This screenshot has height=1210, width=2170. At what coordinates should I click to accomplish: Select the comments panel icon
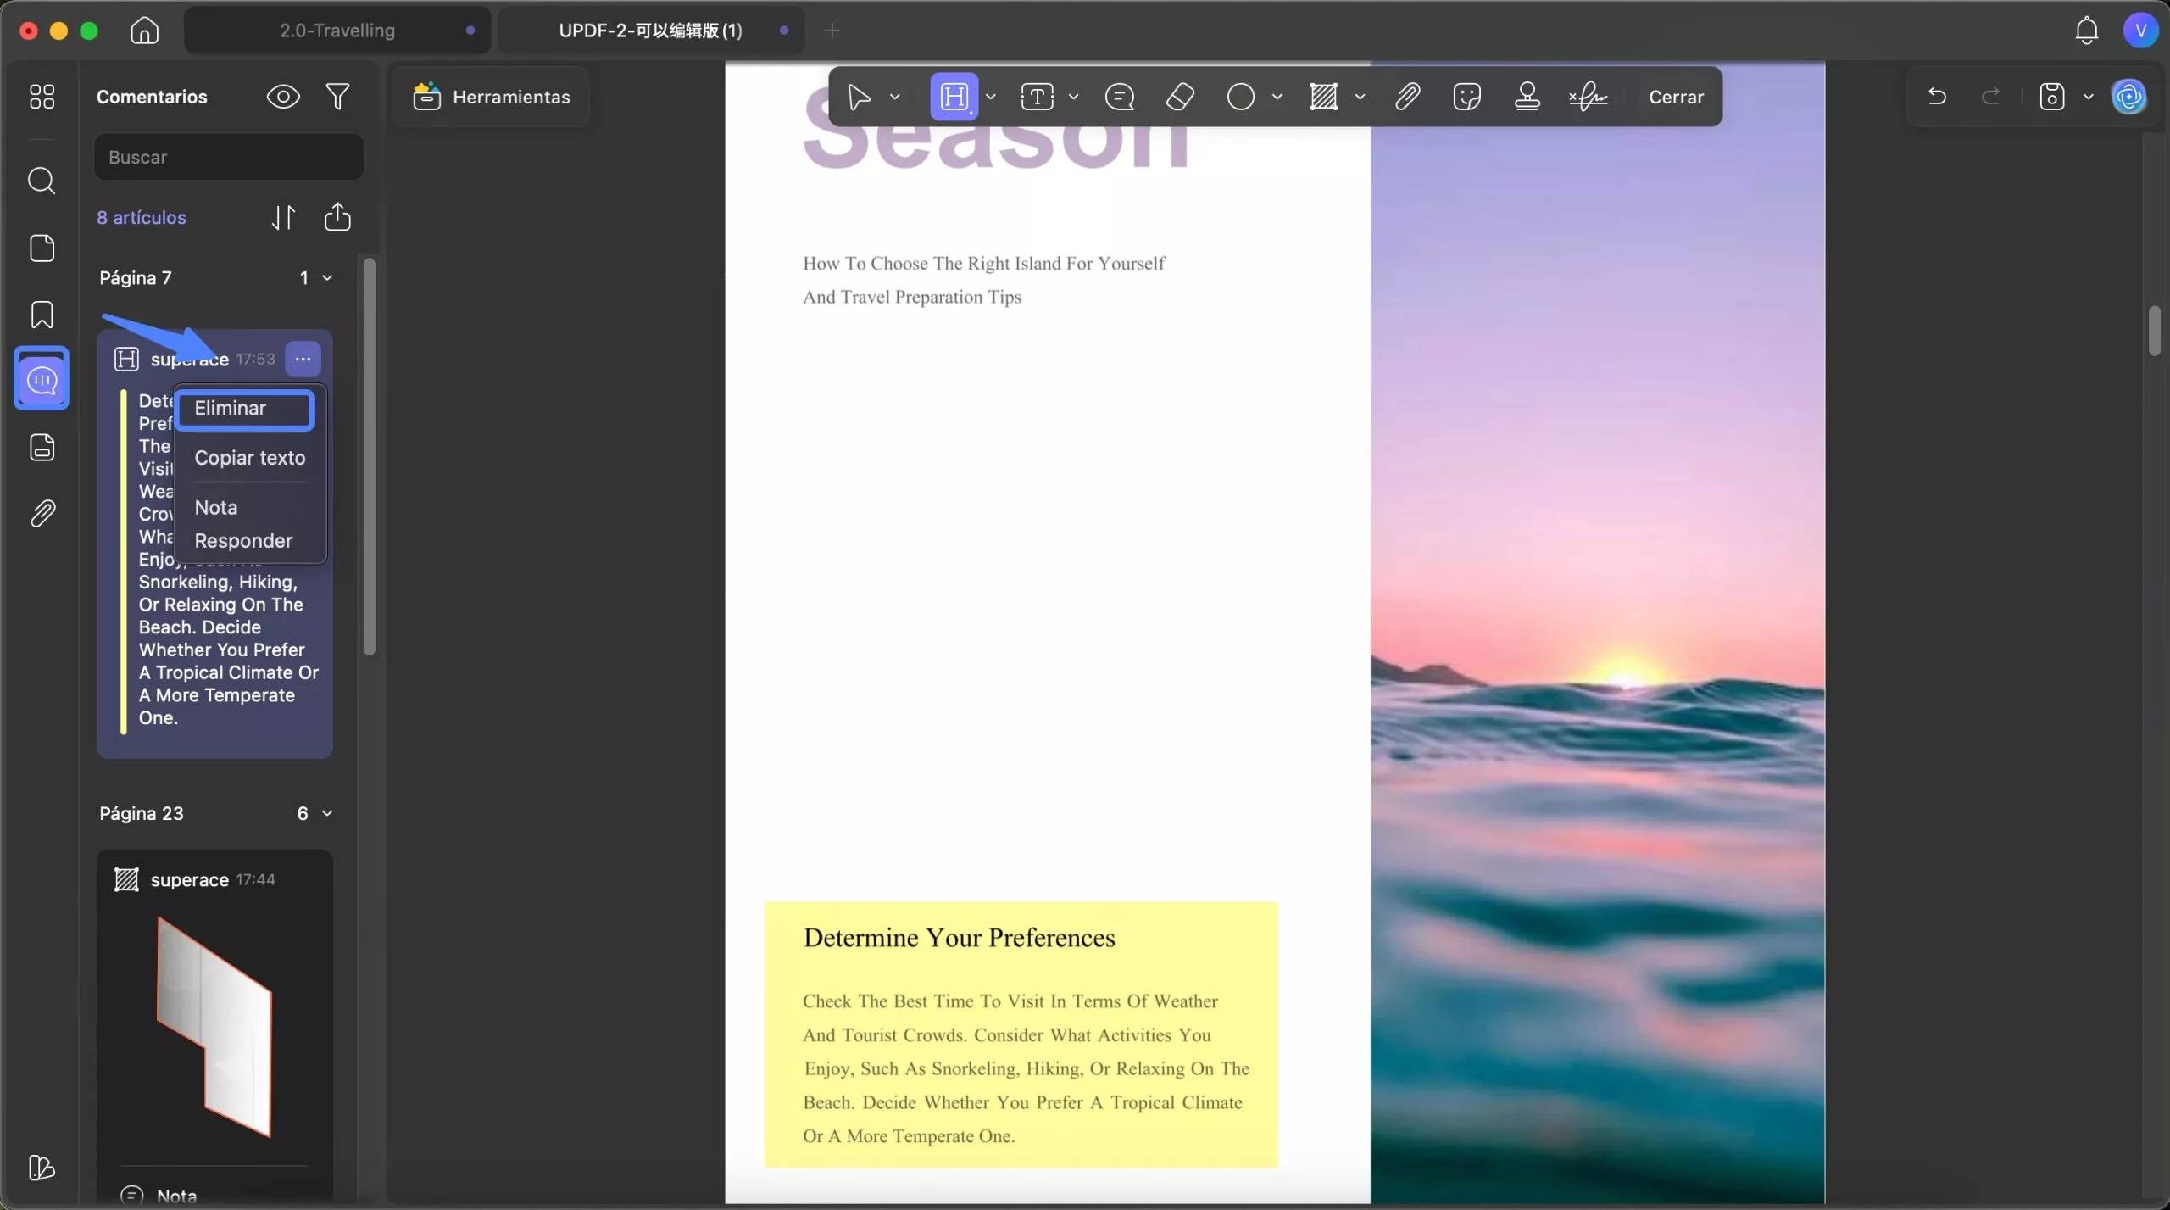tap(42, 380)
